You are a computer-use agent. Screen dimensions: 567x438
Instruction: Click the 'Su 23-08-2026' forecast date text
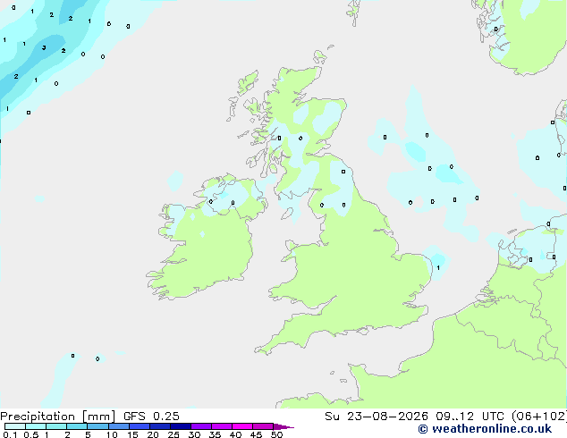(377, 417)
